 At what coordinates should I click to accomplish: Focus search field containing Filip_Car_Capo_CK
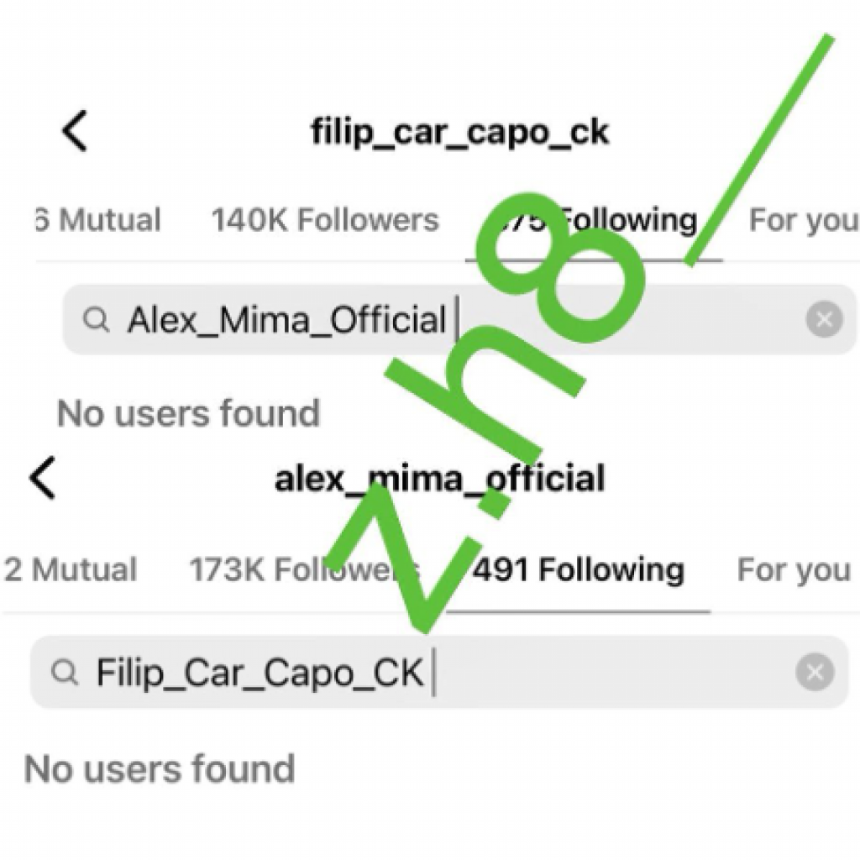pos(588,672)
